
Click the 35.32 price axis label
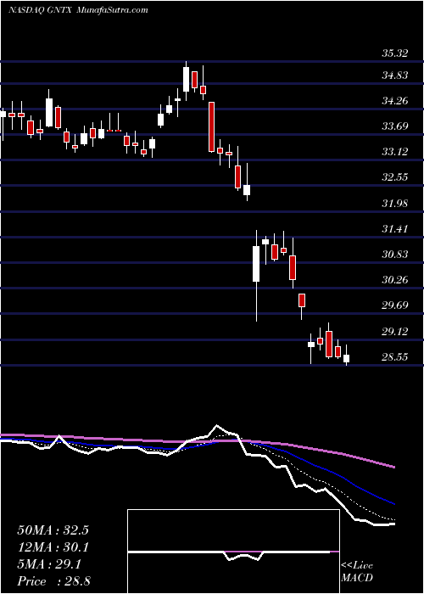pos(394,53)
